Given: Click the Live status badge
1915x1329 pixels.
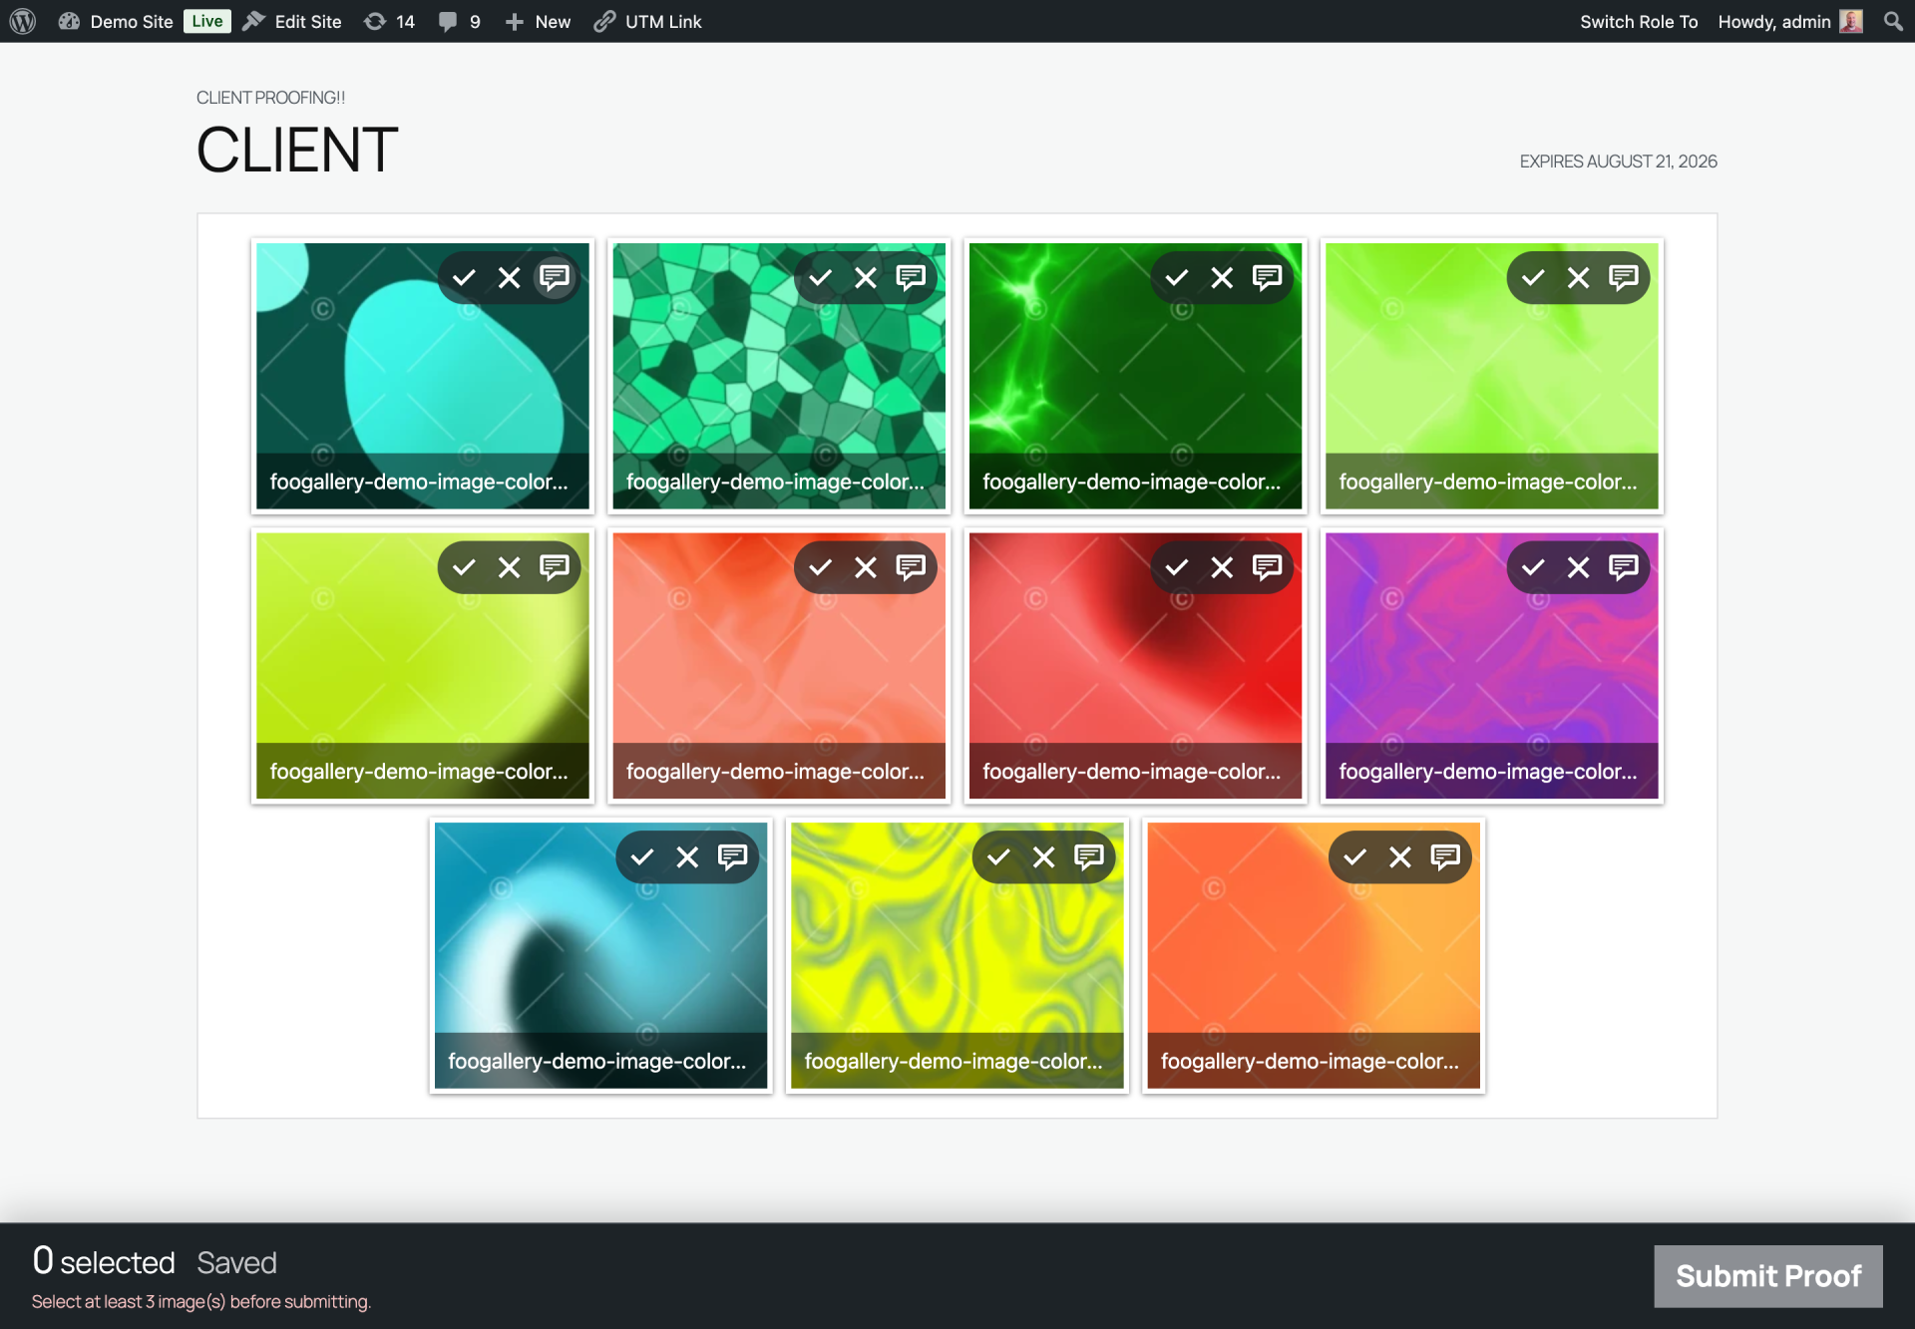Looking at the screenshot, I should [x=206, y=21].
